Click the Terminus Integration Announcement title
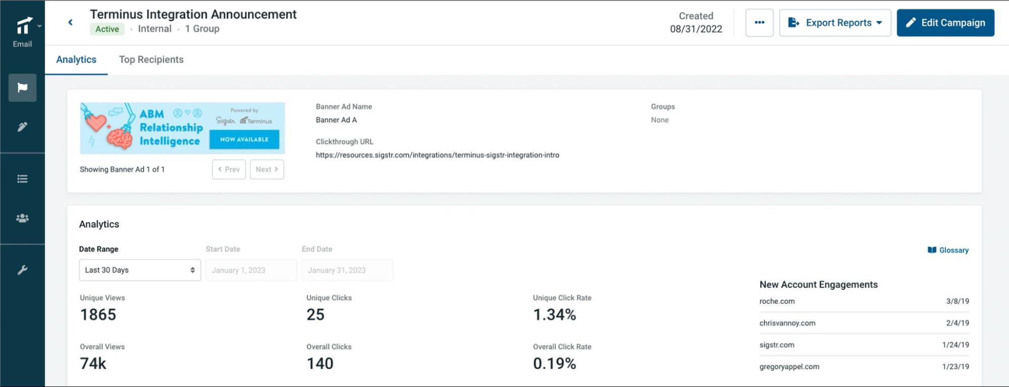 click(x=193, y=14)
